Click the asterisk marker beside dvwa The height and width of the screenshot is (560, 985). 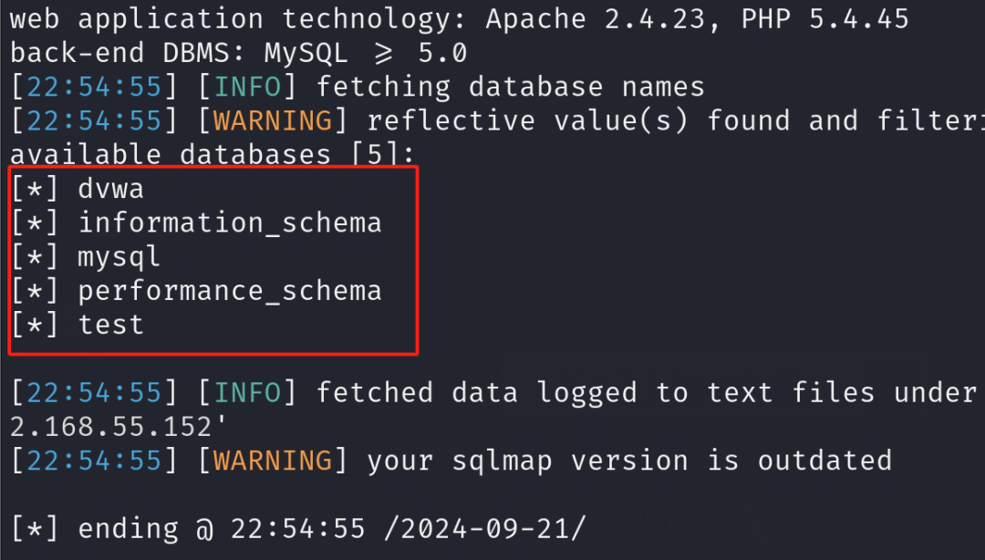click(36, 190)
